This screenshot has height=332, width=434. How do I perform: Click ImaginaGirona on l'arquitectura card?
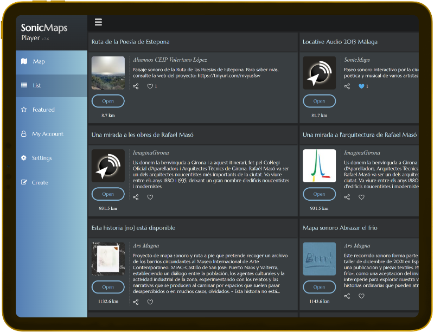(362, 153)
